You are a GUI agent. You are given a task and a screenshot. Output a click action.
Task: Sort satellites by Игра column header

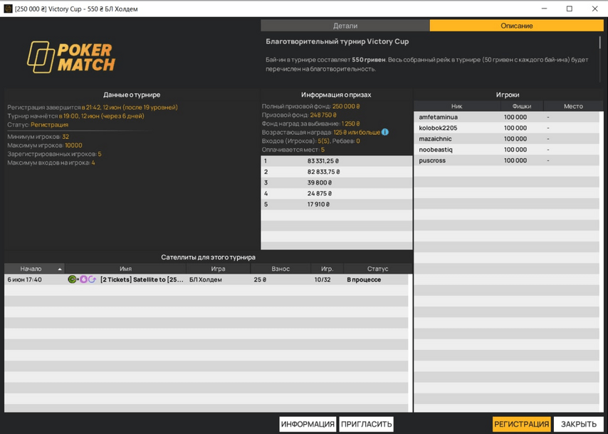[218, 269]
